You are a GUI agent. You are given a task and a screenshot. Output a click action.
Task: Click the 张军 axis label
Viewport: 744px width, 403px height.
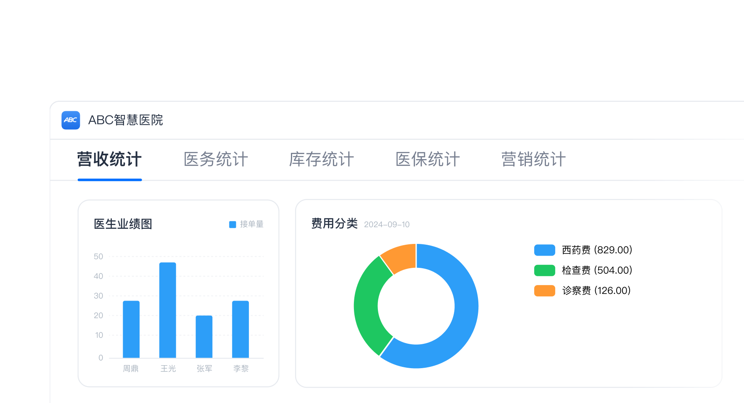pyautogui.click(x=204, y=368)
